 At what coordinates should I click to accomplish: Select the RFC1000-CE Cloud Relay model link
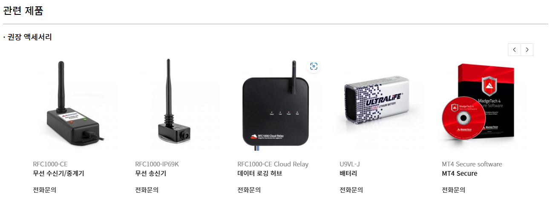[273, 164]
